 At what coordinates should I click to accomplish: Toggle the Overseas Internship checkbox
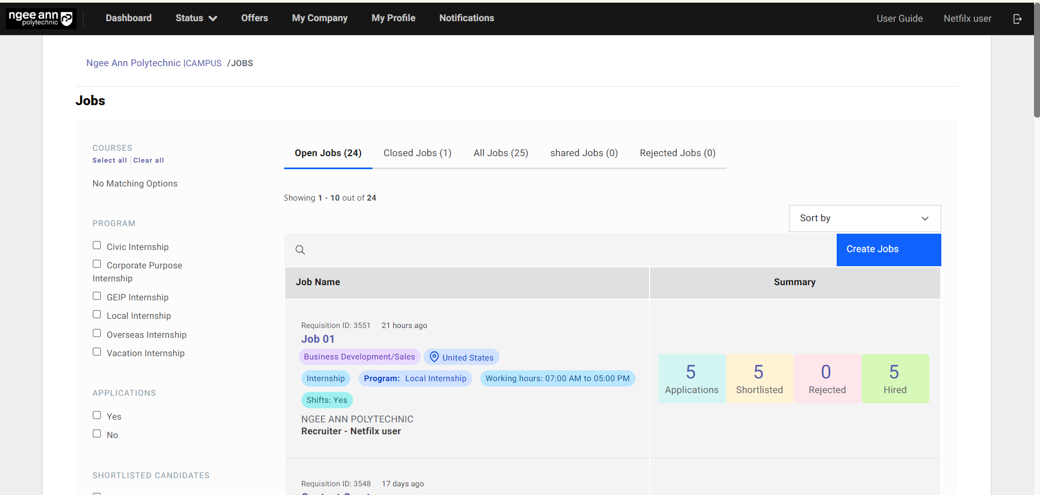click(97, 333)
